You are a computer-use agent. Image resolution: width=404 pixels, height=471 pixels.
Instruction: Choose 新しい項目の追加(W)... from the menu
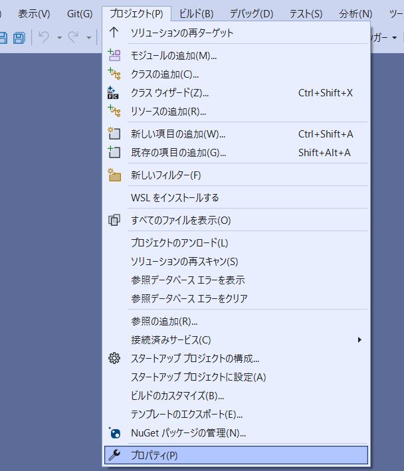coord(178,134)
